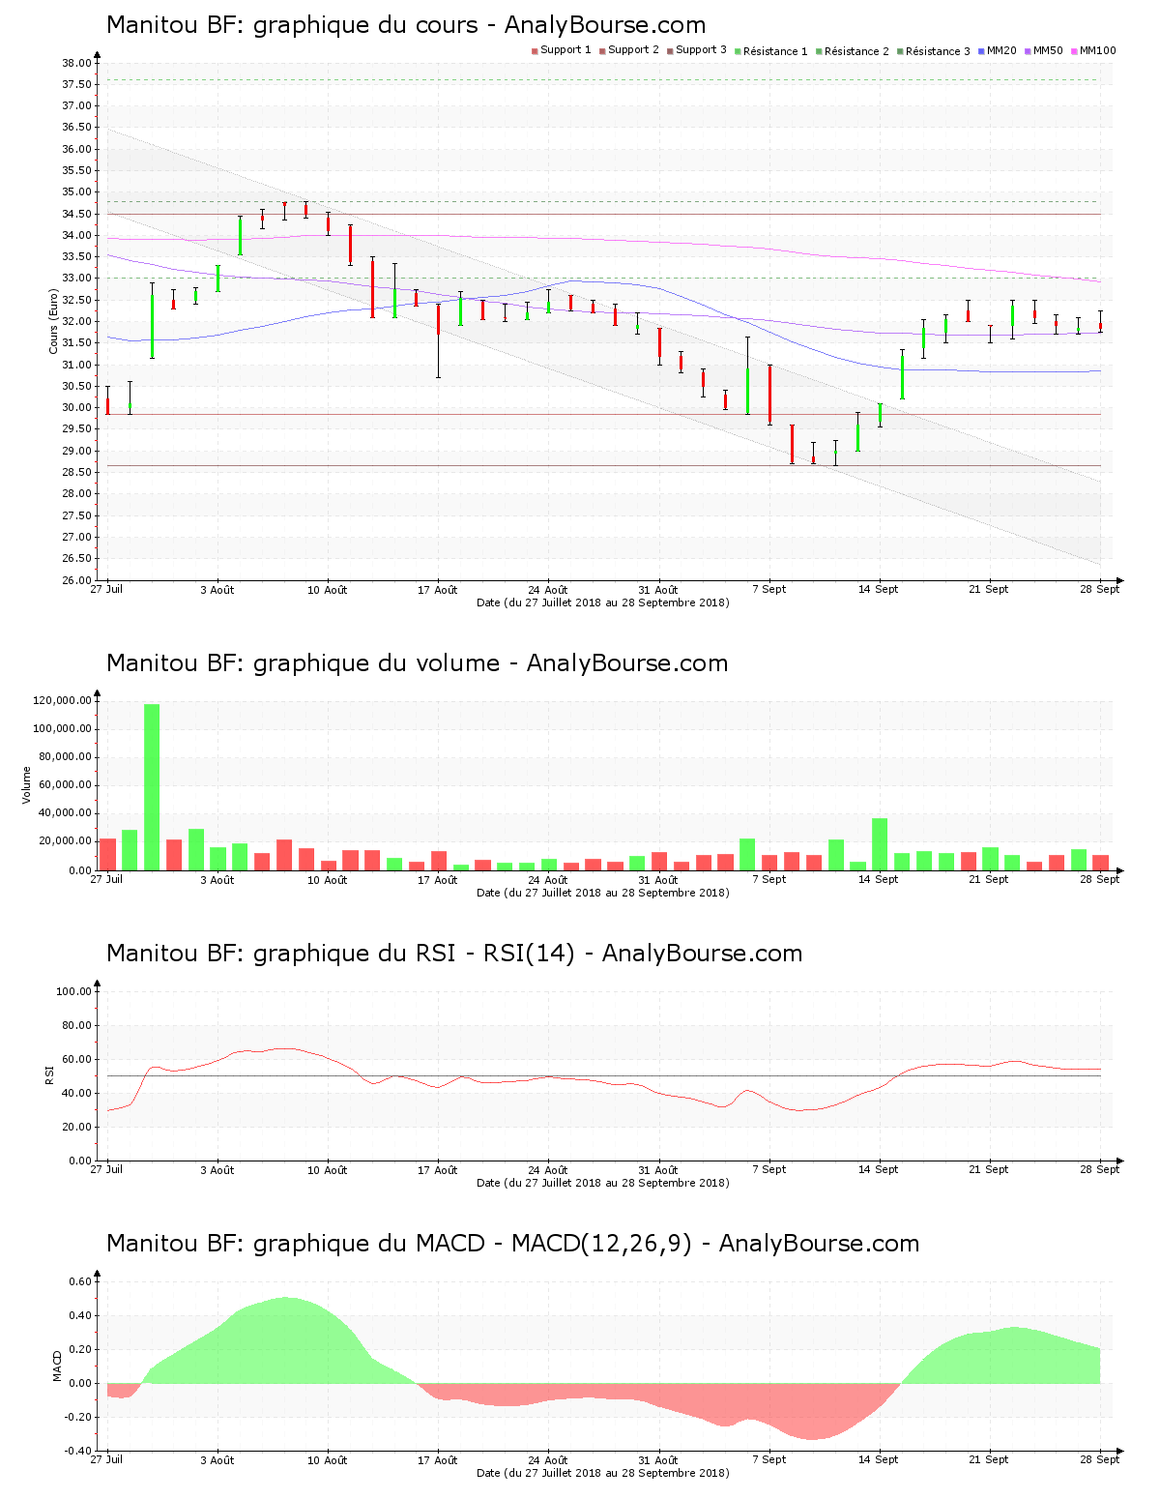Click the Support 1 red legend square

(535, 51)
